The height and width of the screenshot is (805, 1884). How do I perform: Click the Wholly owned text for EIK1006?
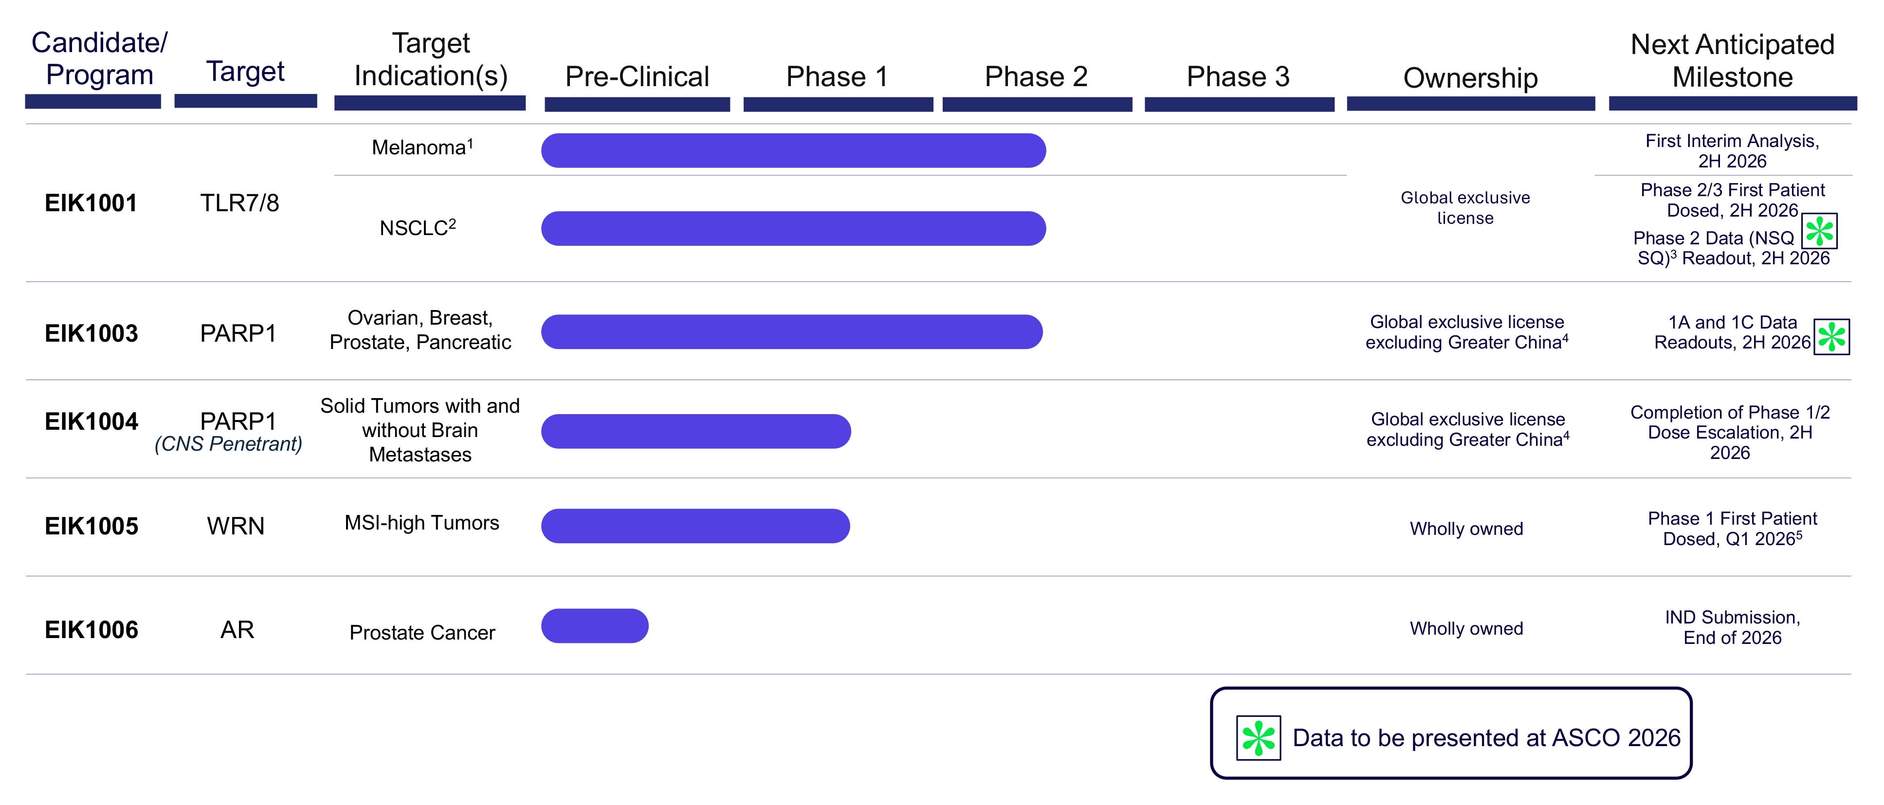pos(1466,629)
